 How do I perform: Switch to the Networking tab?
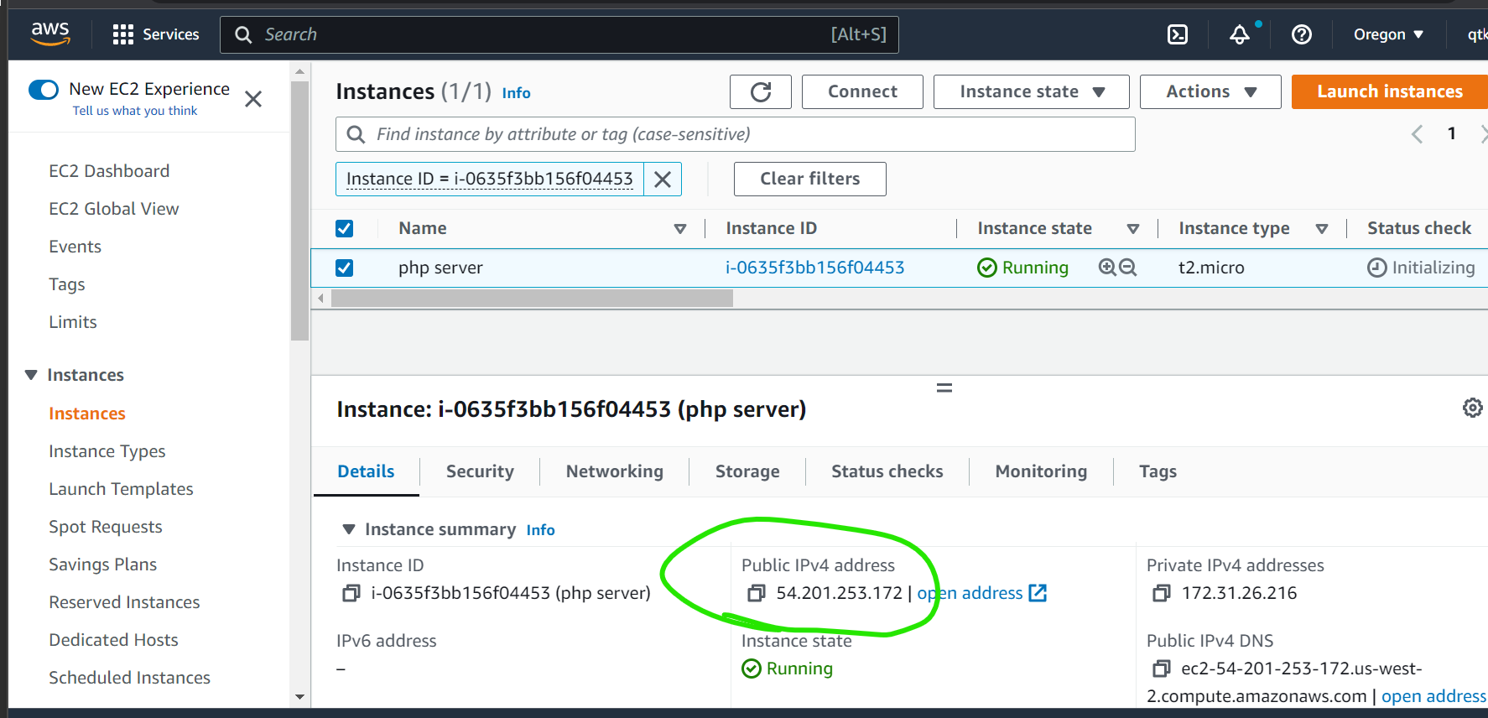click(x=614, y=471)
